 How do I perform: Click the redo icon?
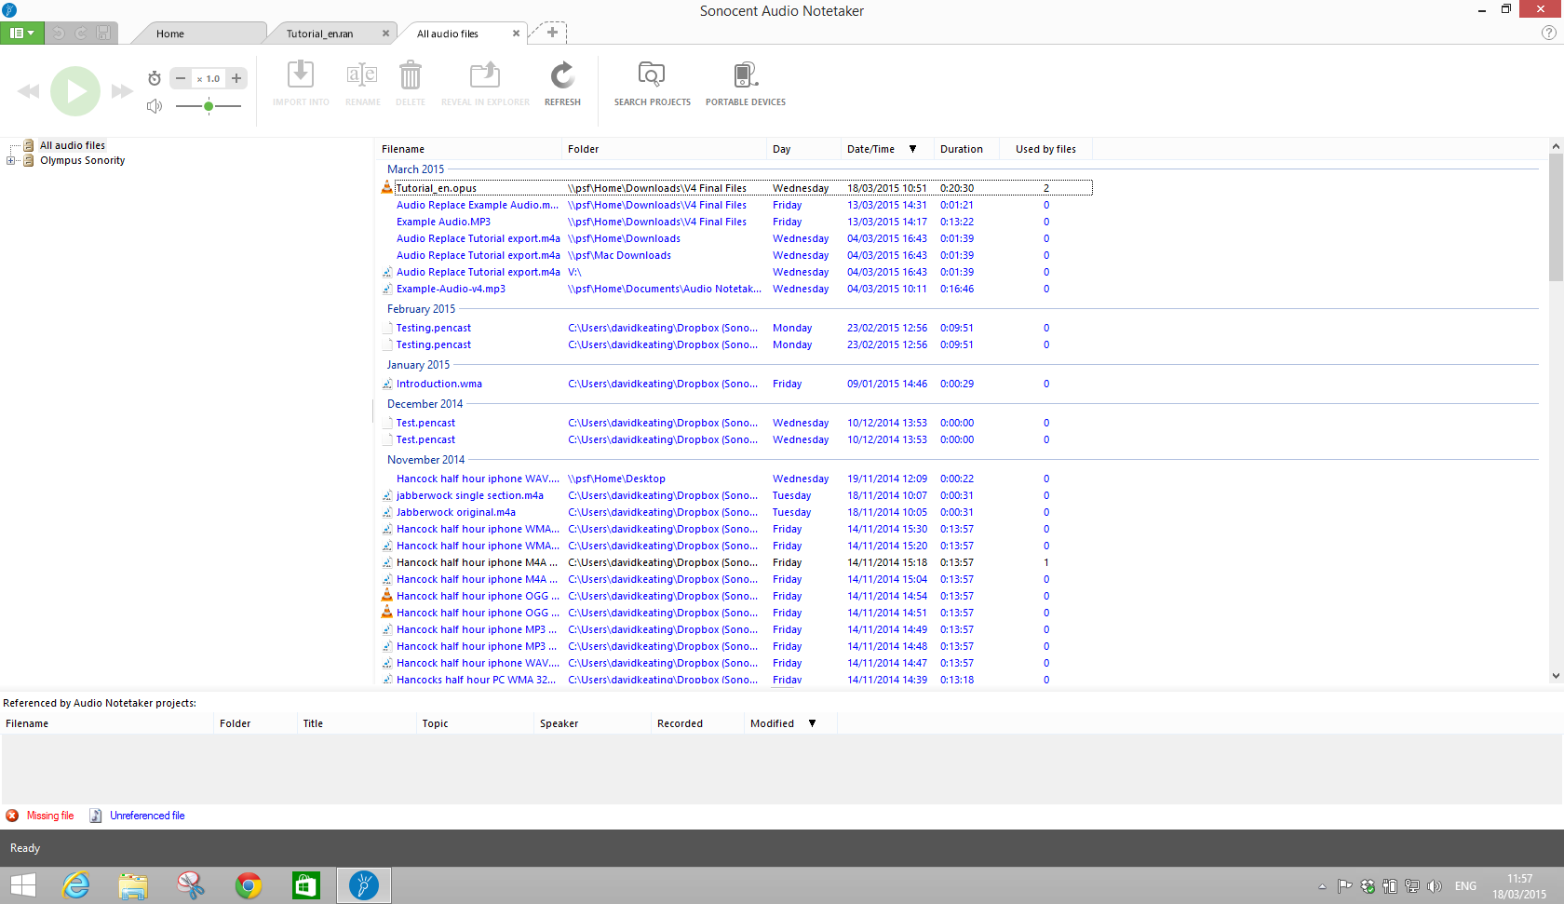[81, 33]
